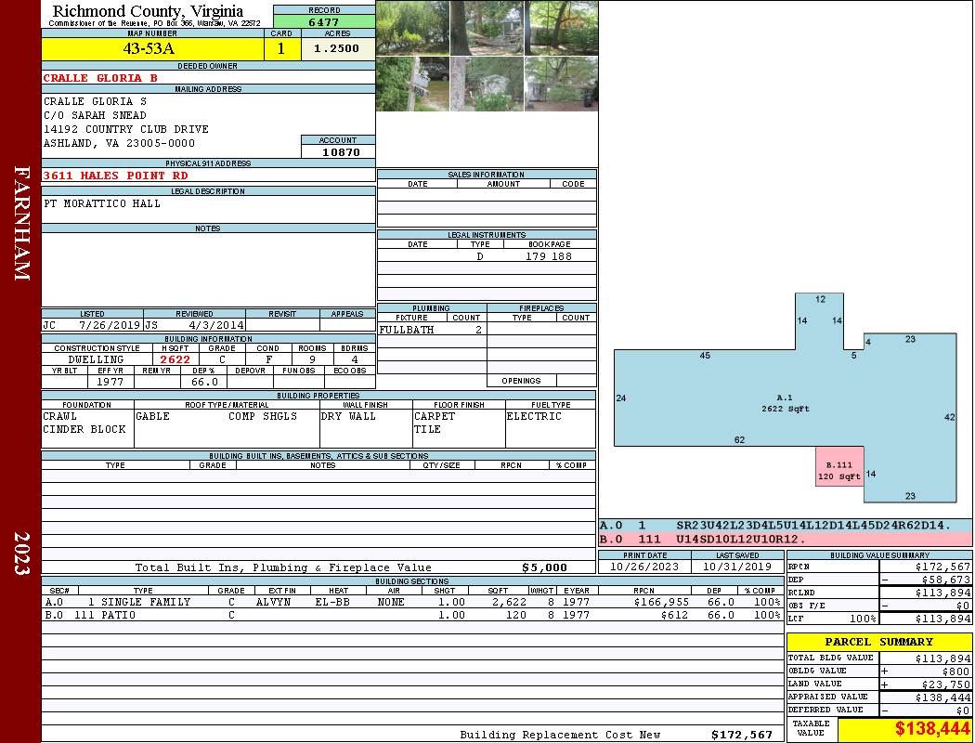Click the green record number 6477

click(x=323, y=21)
